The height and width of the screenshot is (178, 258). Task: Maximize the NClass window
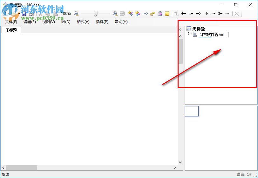coord(236,5)
